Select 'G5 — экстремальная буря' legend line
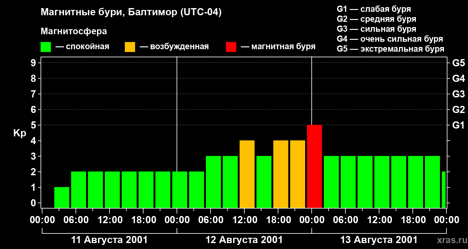 coord(390,49)
